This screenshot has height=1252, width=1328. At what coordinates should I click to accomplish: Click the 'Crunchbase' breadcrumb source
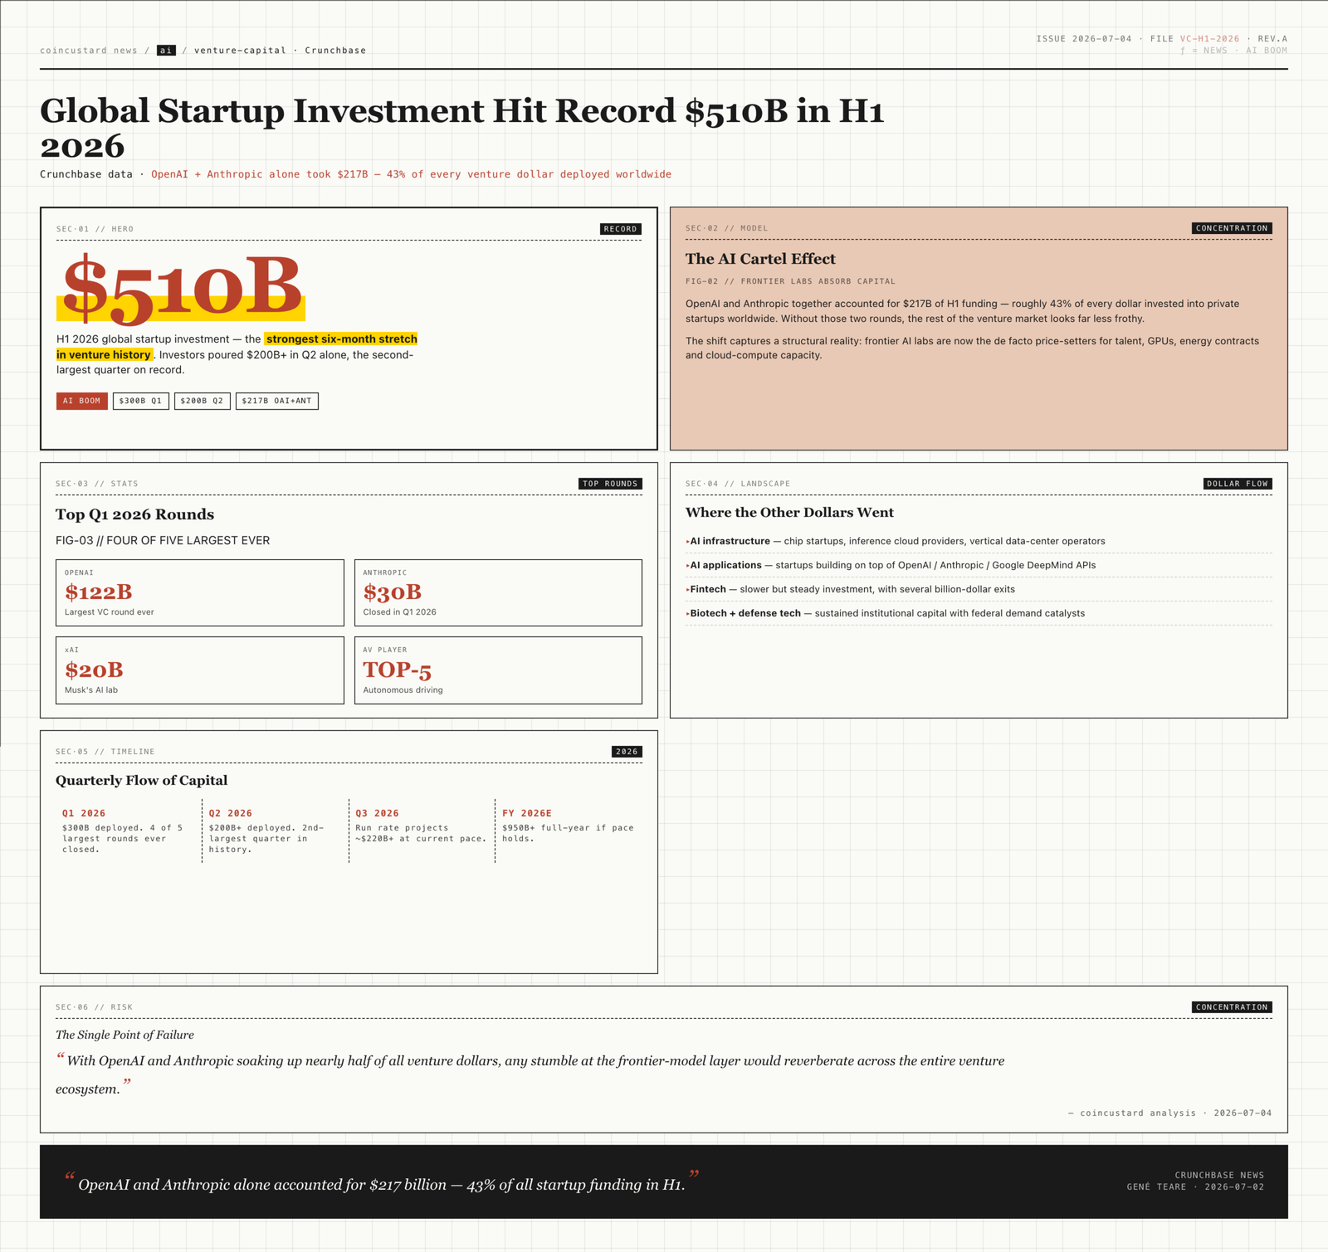(x=335, y=51)
